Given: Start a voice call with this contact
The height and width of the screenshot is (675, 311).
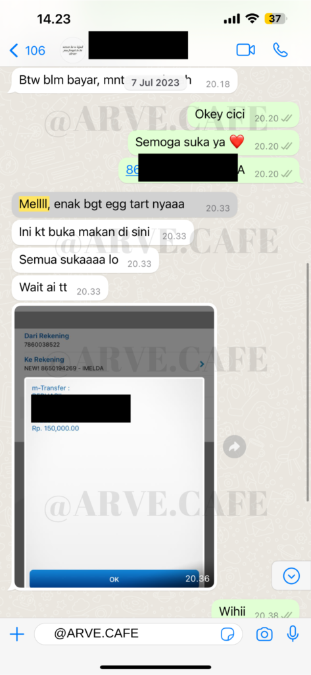Looking at the screenshot, I should pos(280,50).
